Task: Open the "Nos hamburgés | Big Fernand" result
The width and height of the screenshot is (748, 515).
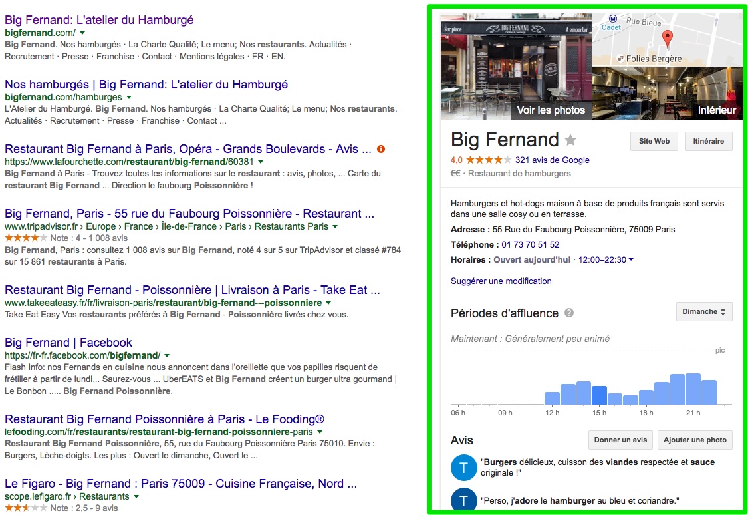Action: click(146, 85)
